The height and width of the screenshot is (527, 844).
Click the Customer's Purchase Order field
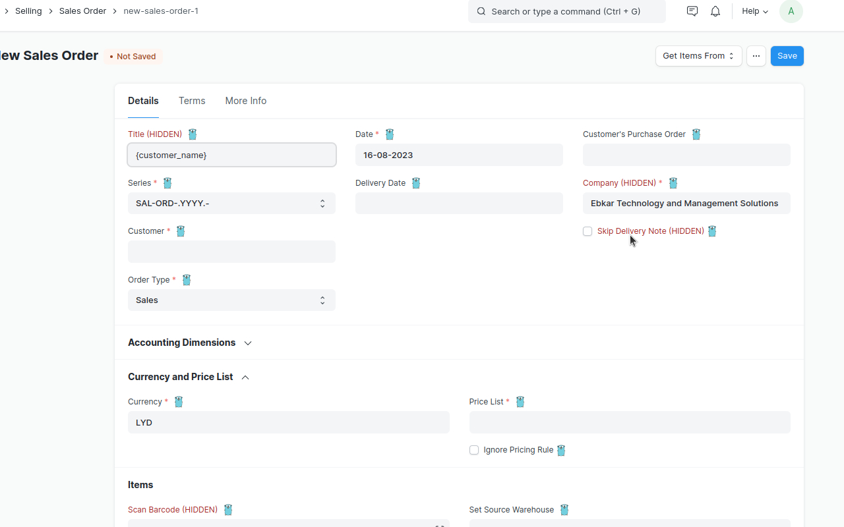[686, 155]
